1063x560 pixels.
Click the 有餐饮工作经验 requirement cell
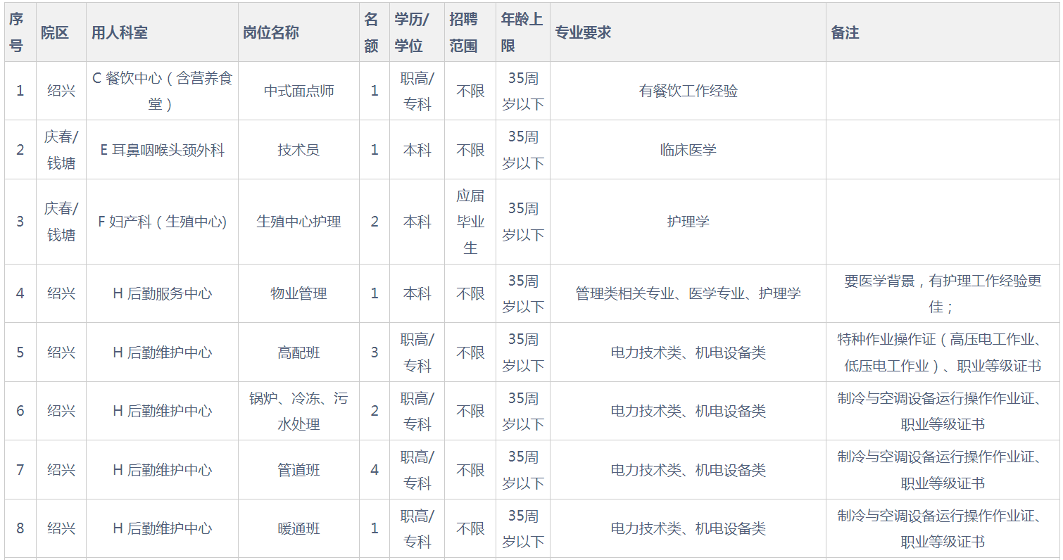coord(688,91)
